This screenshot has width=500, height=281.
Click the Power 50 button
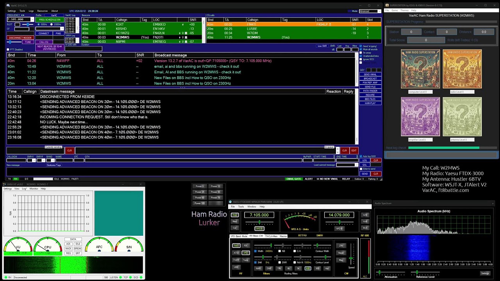200,197
